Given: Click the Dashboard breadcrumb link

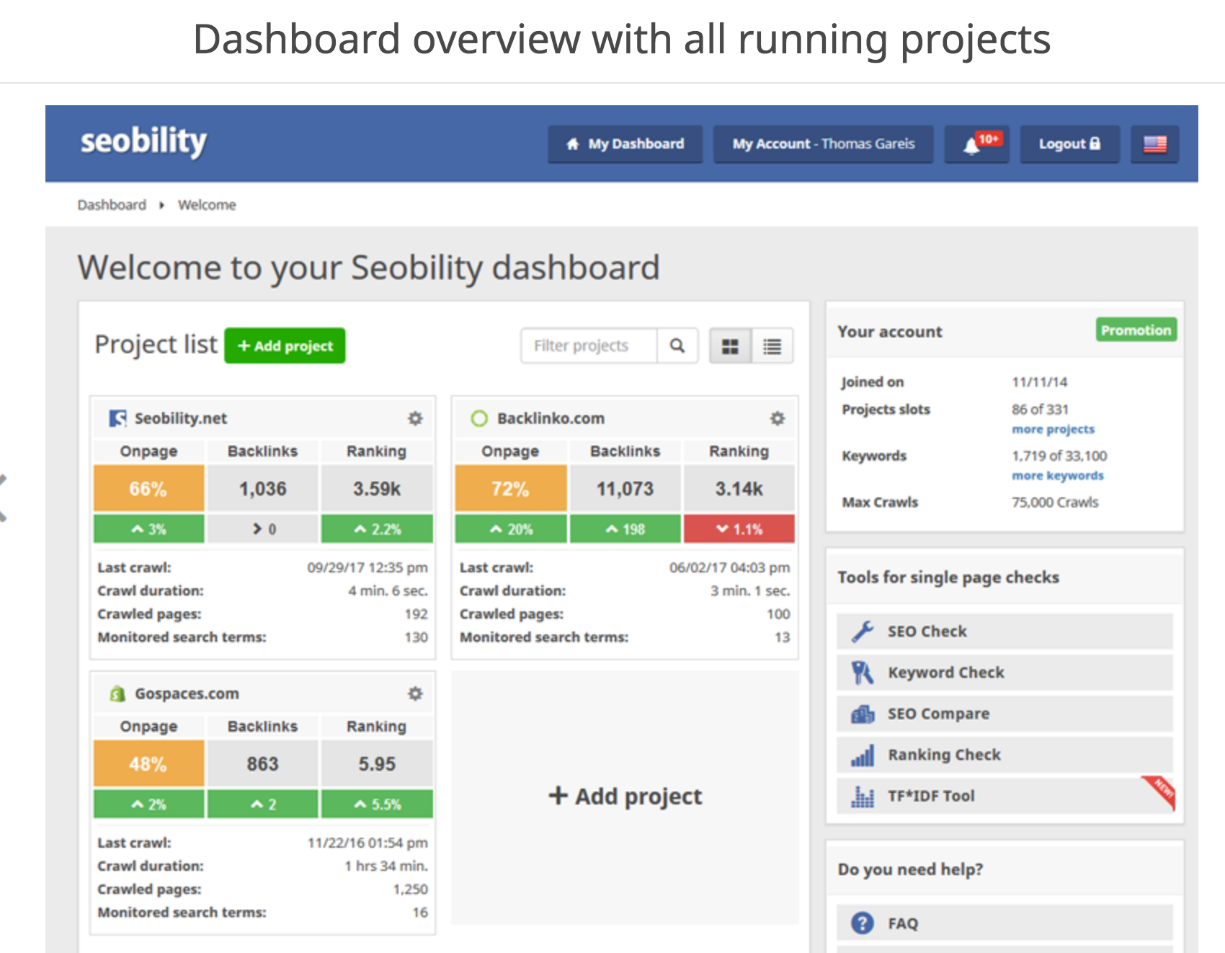Looking at the screenshot, I should [x=112, y=205].
